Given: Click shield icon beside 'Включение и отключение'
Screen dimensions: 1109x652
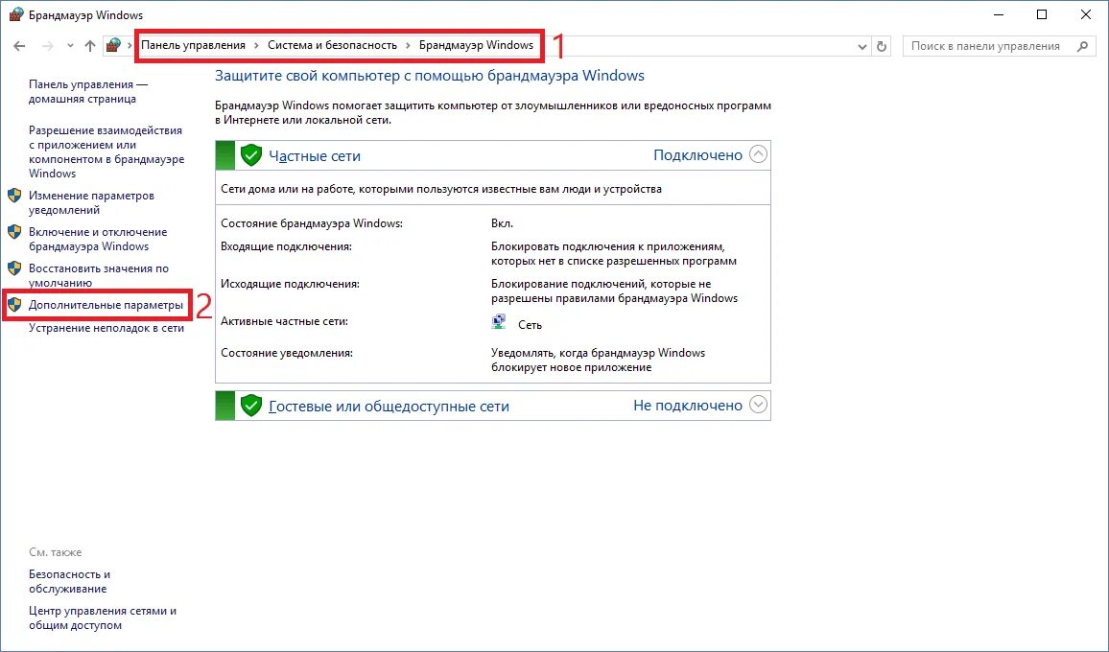Looking at the screenshot, I should pyautogui.click(x=14, y=232).
